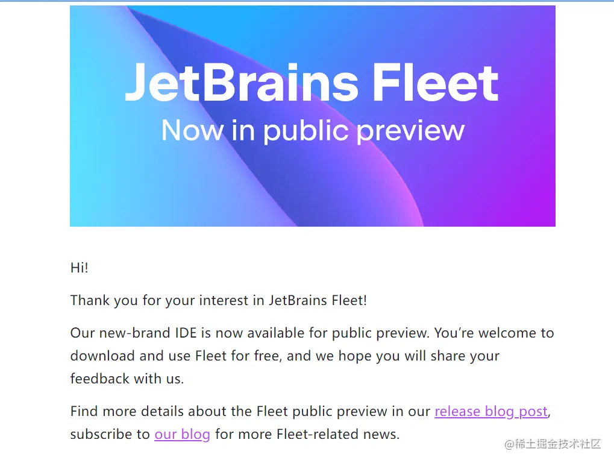Viewport: 614px width, 463px height.
Task: Click the word "JetBrains" in banner heading
Action: tap(241, 83)
